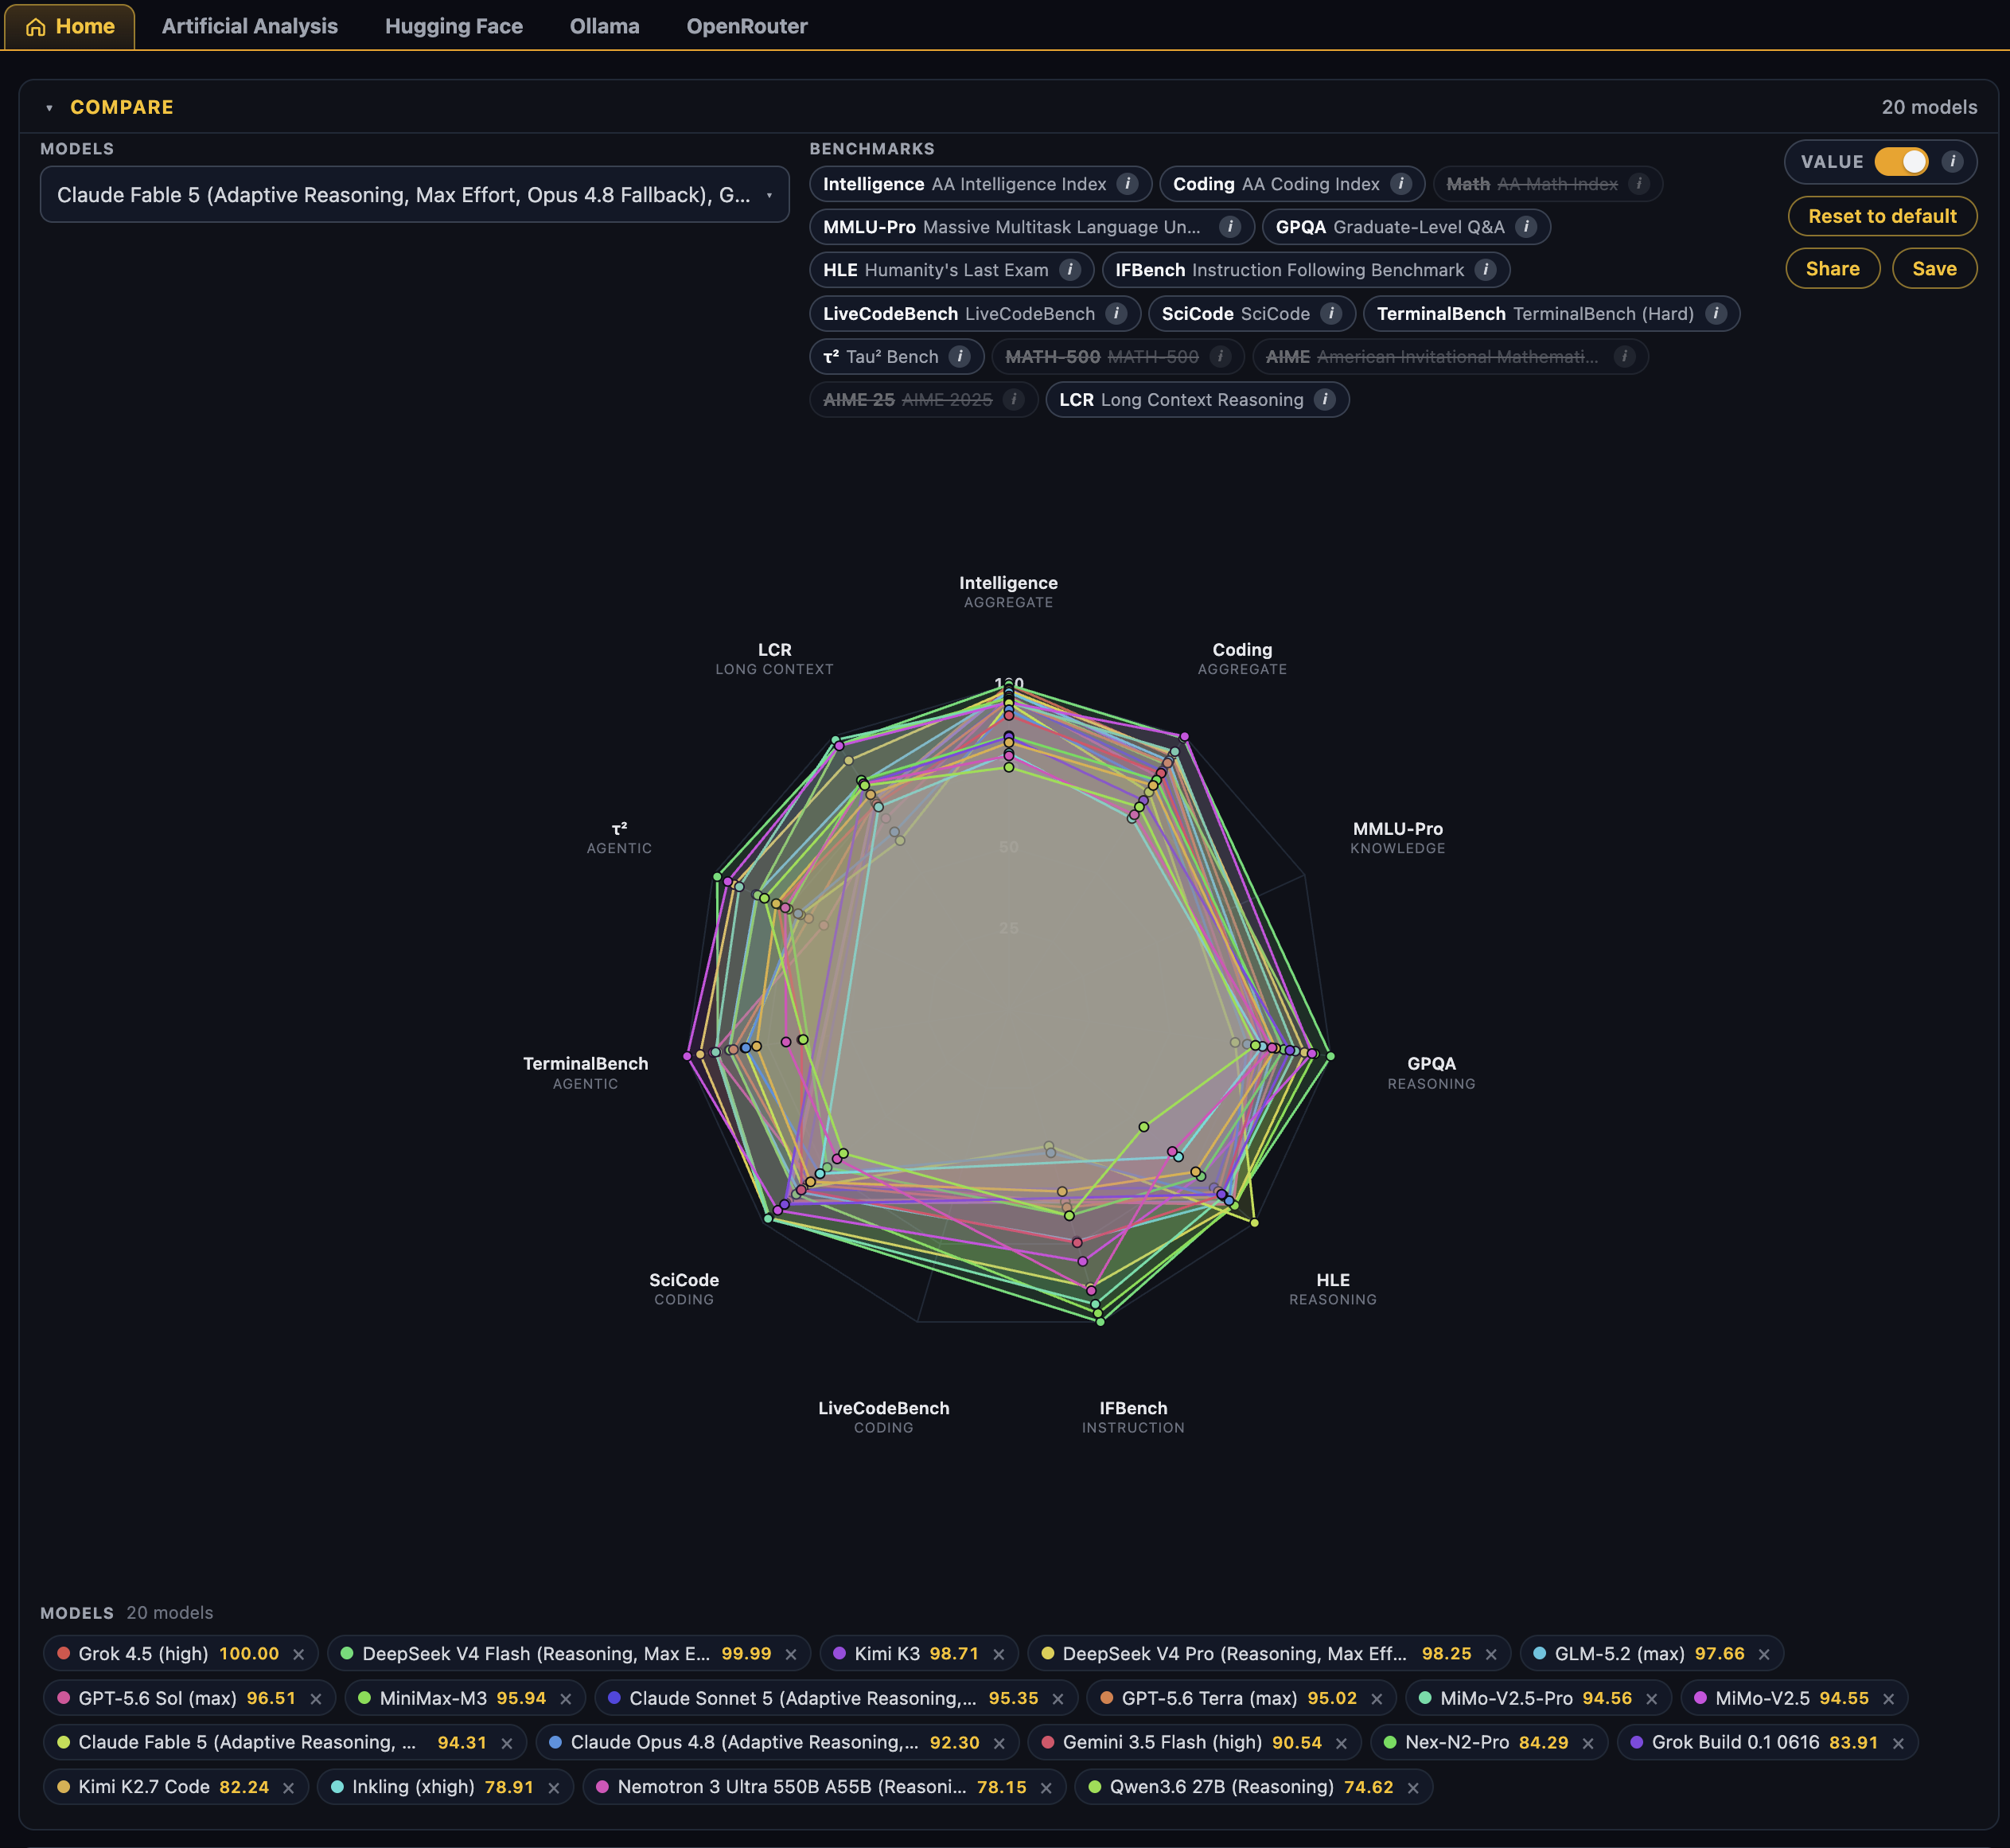Remove Nex-N2-Pro model chip
Screen dimensions: 2010x1848
coord(1588,1743)
